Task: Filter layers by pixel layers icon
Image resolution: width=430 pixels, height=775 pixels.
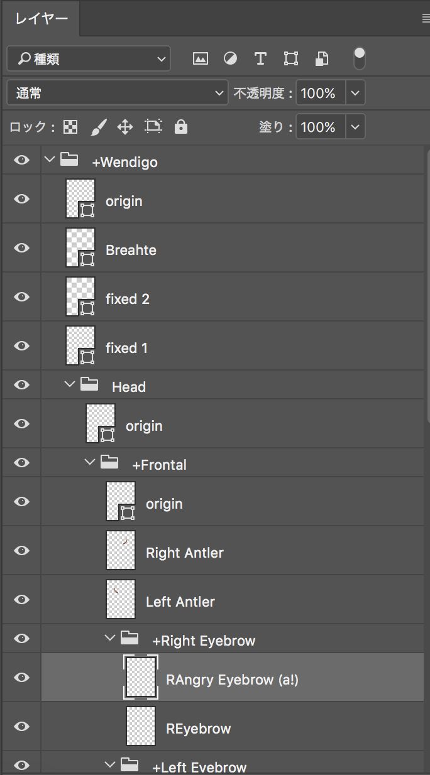Action: coord(200,58)
